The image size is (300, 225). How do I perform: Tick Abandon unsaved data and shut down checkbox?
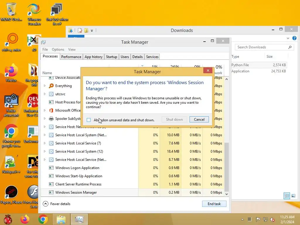(88, 120)
